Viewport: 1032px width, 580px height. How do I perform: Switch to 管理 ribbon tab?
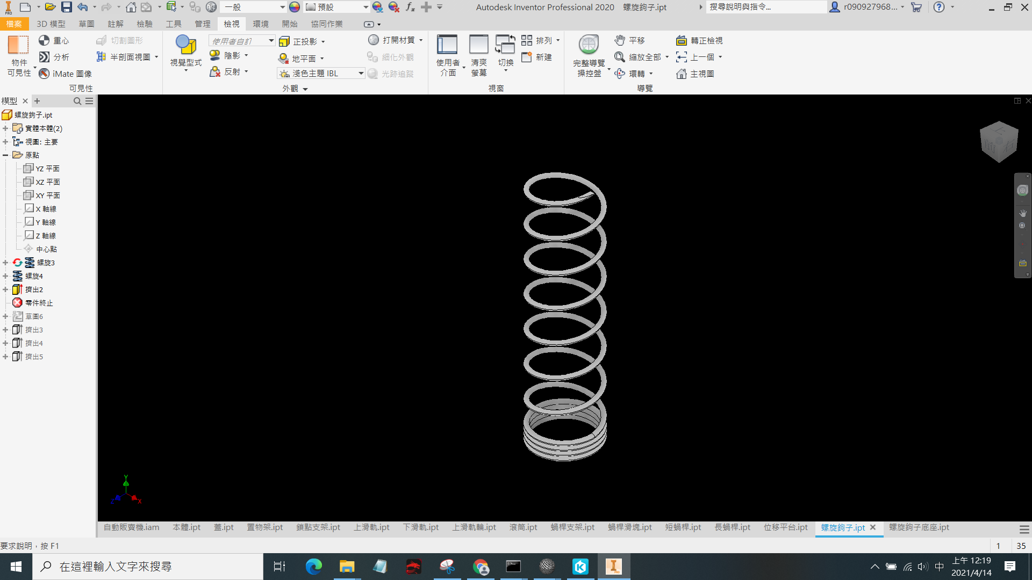tap(203, 24)
